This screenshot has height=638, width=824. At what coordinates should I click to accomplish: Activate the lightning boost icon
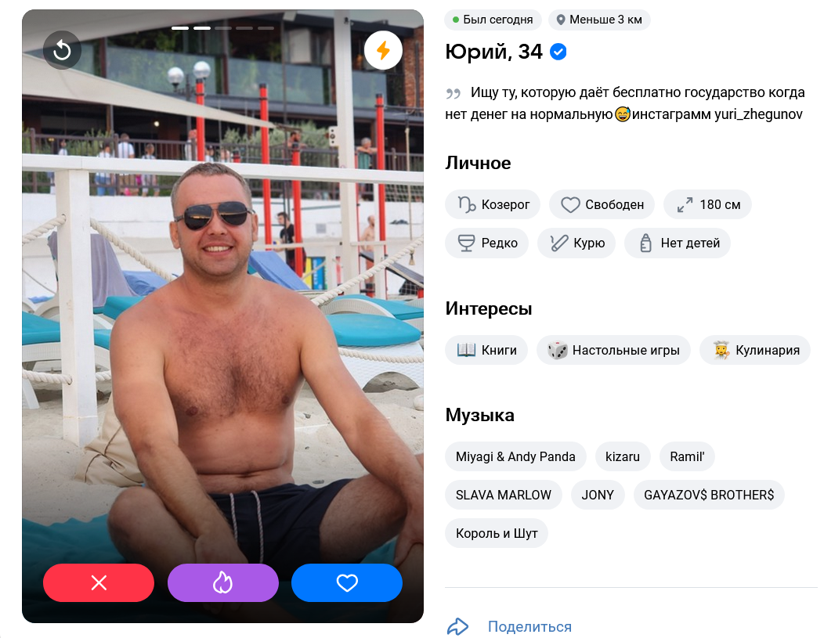383,51
